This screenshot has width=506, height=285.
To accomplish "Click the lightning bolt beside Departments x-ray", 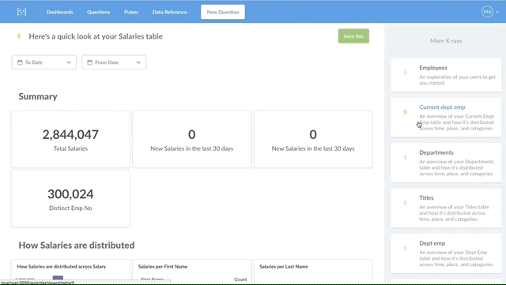I will [x=405, y=157].
